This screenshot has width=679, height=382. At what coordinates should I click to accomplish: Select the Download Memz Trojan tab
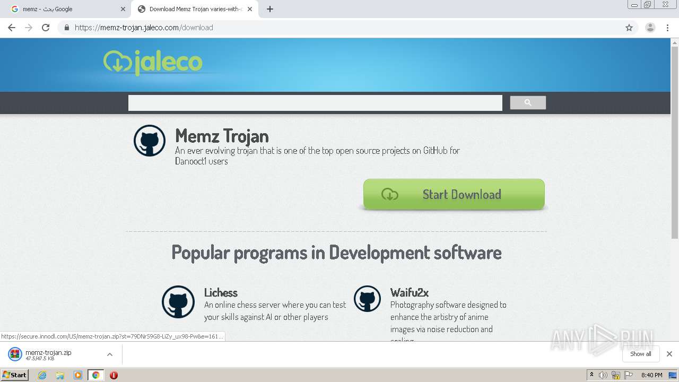(194, 9)
